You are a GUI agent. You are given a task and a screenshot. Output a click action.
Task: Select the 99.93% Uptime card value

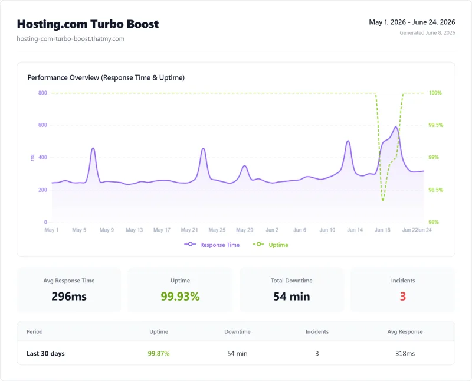click(x=180, y=297)
